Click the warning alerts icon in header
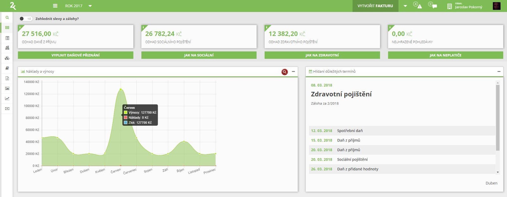Image resolution: width=507 pixels, height=197 pixels. coord(418,5)
